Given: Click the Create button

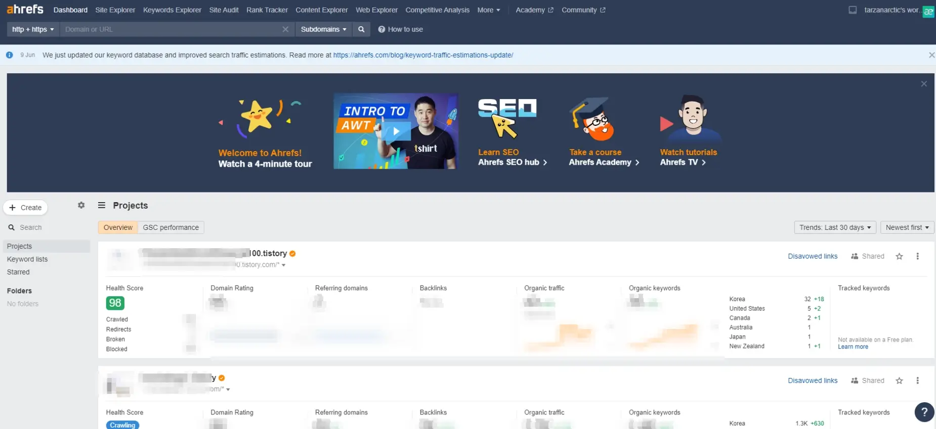Looking at the screenshot, I should pos(25,208).
